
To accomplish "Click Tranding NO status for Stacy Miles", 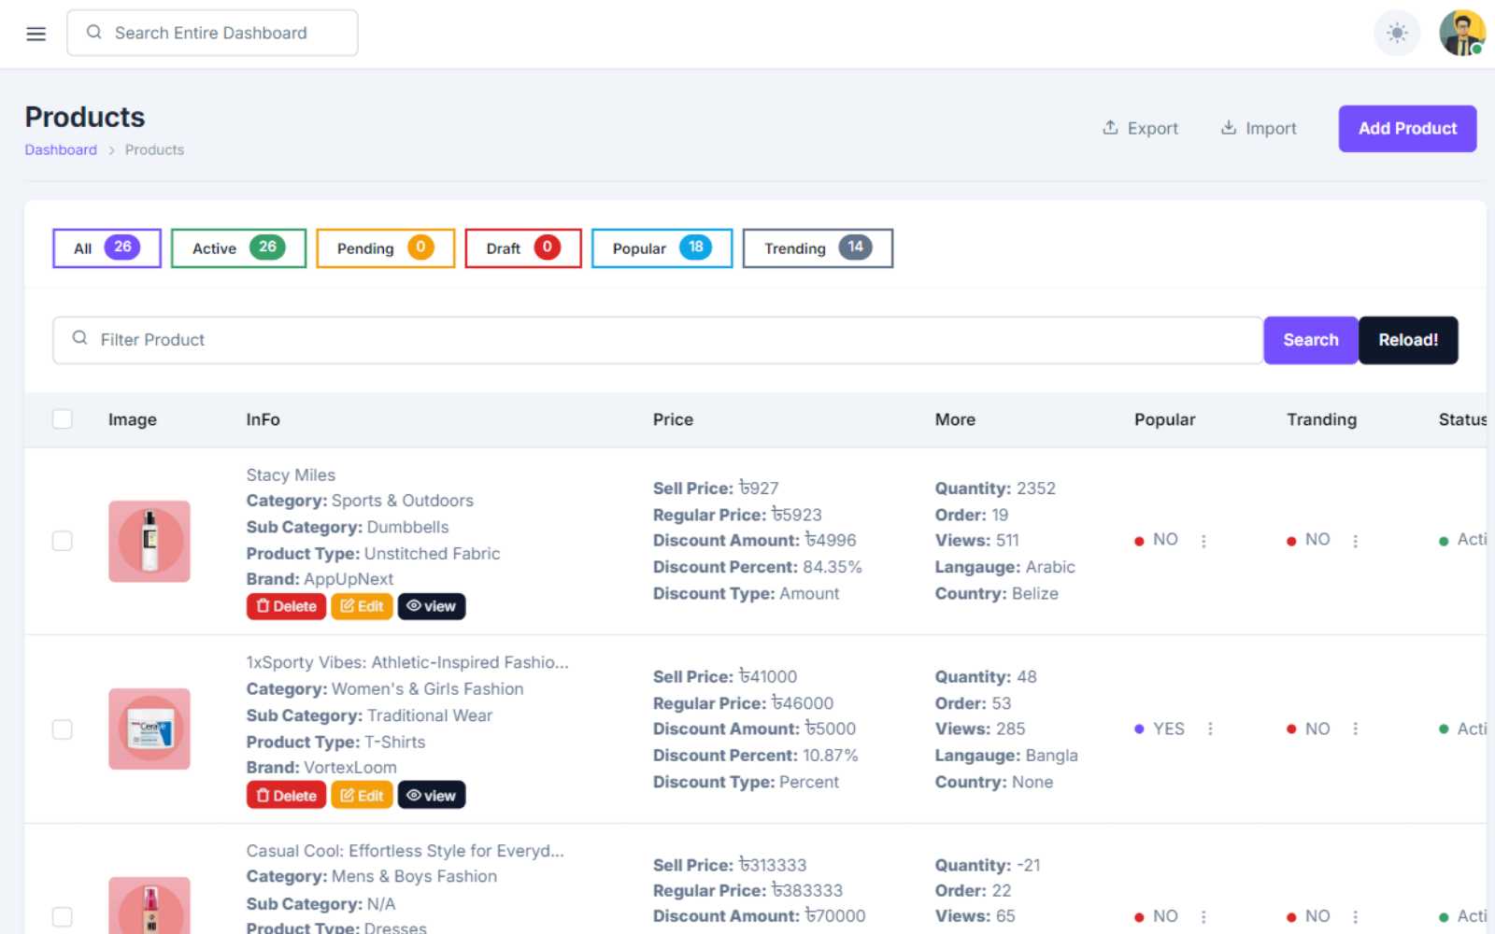I will point(1308,540).
